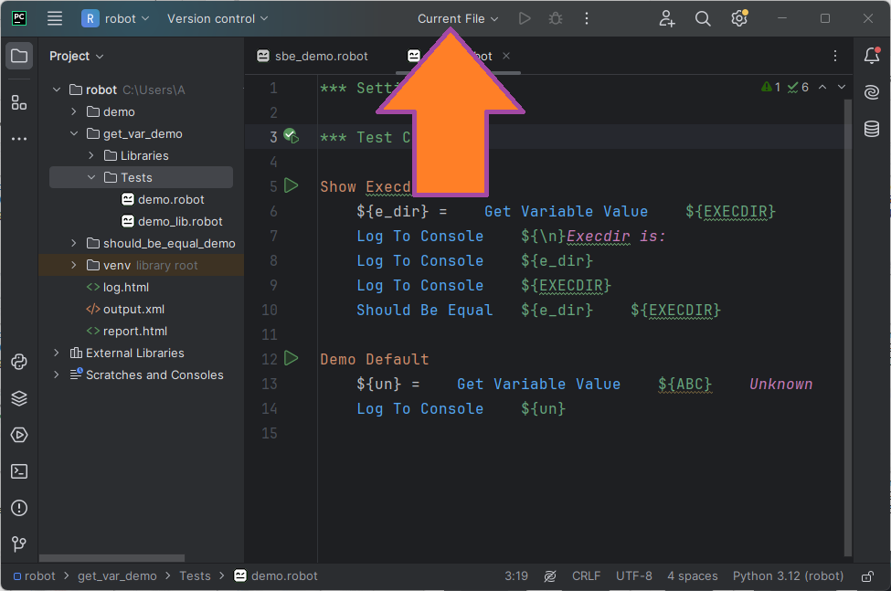This screenshot has height=591, width=891.
Task: Open output.xml file
Action: click(x=125, y=309)
